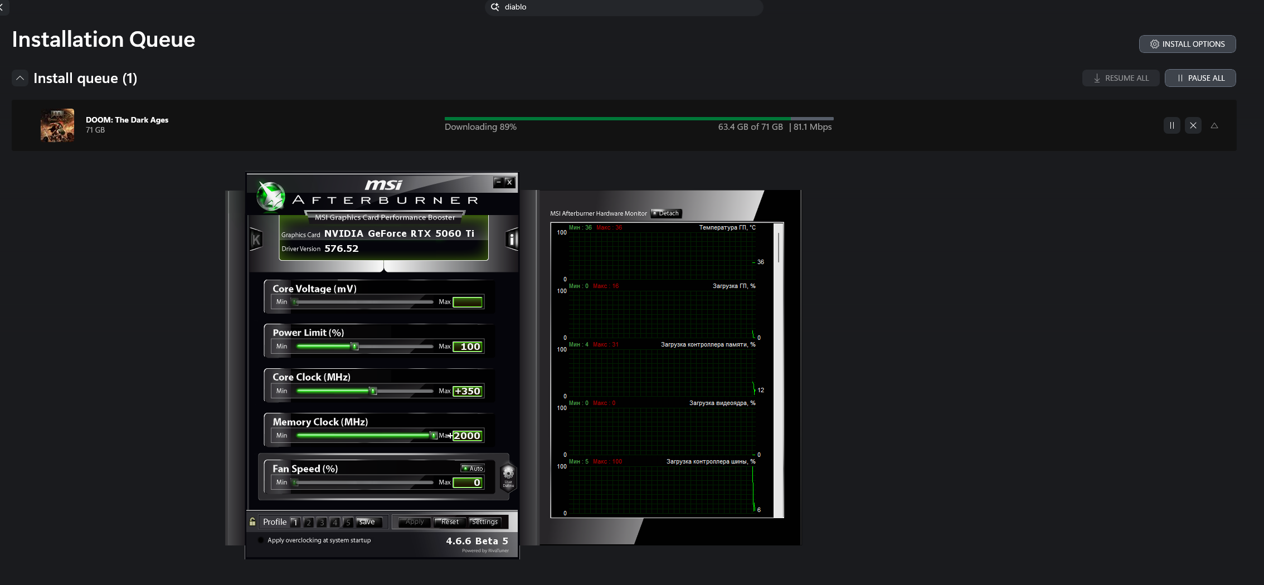The width and height of the screenshot is (1264, 585).
Task: Open Kombustor via the K icon
Action: [x=256, y=240]
